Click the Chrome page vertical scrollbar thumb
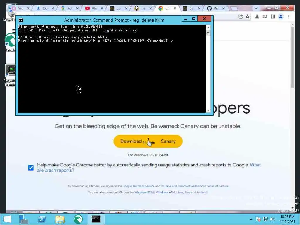This screenshot has height=225, width=300. click(x=292, y=57)
